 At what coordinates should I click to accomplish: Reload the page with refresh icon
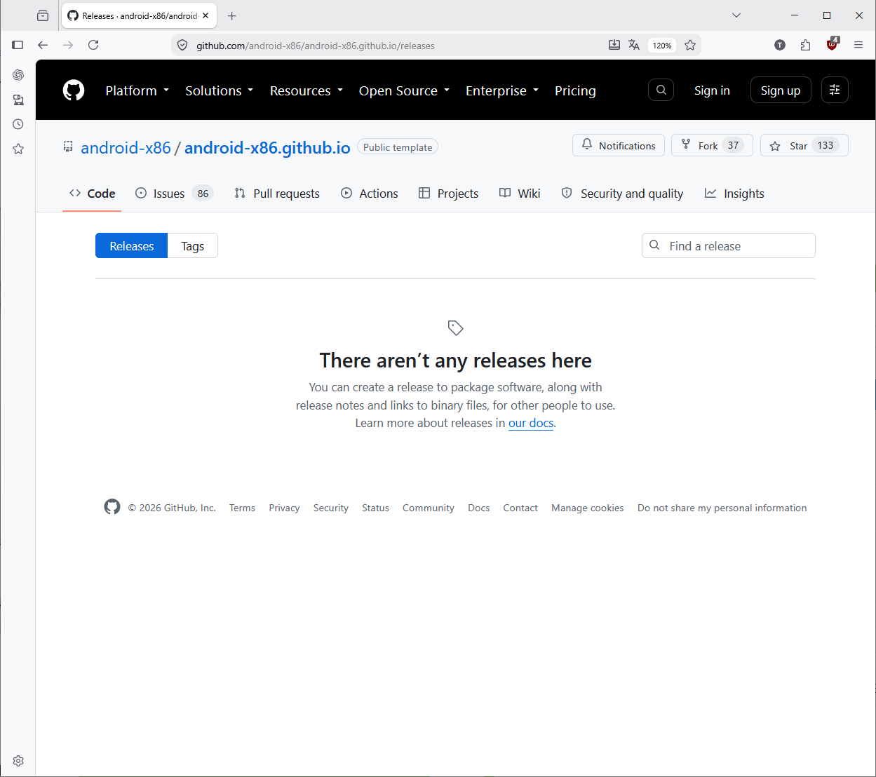coord(93,45)
